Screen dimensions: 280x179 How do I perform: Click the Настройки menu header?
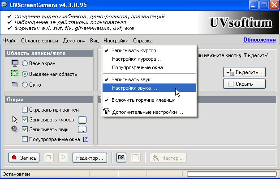tap(116, 41)
